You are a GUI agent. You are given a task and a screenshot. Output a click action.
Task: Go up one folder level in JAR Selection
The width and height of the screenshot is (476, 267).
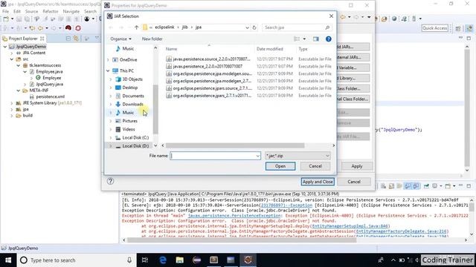(137, 27)
